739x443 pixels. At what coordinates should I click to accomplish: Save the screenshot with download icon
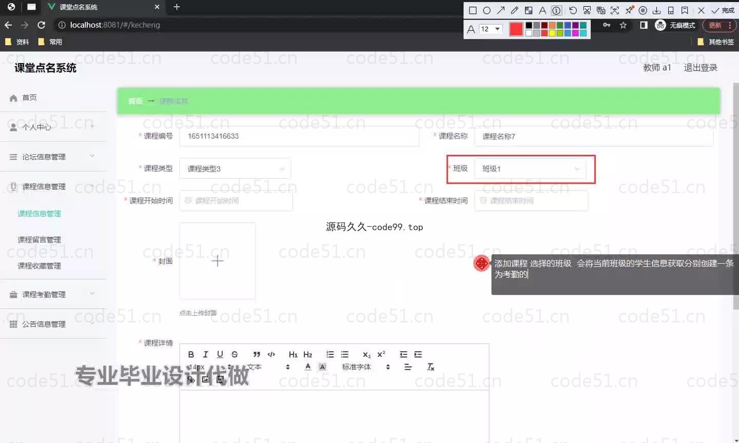pos(656,10)
